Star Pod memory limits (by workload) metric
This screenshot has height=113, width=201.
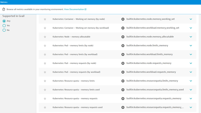pos(45,54)
